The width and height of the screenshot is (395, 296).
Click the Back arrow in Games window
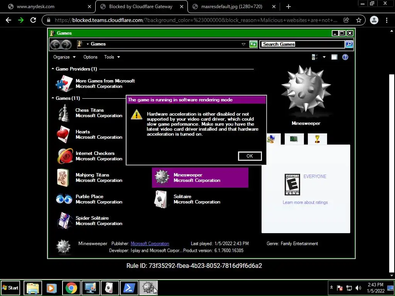click(55, 45)
